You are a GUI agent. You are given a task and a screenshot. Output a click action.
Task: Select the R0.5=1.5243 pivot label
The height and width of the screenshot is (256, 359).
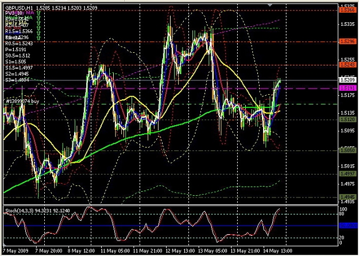pyautogui.click(x=19, y=44)
